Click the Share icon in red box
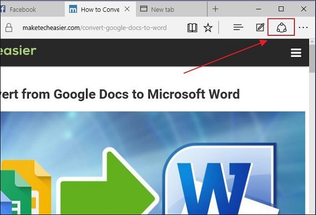 [x=281, y=27]
